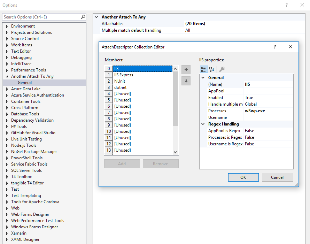Collapse the General property category

[x=203, y=78]
